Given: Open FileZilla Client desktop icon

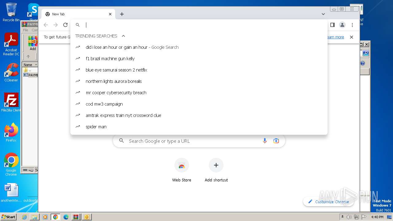Looking at the screenshot, I should pos(11,103).
